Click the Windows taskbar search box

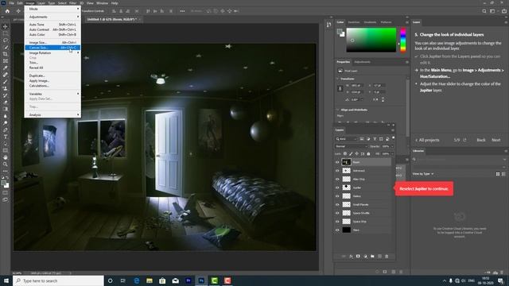coord(58,280)
